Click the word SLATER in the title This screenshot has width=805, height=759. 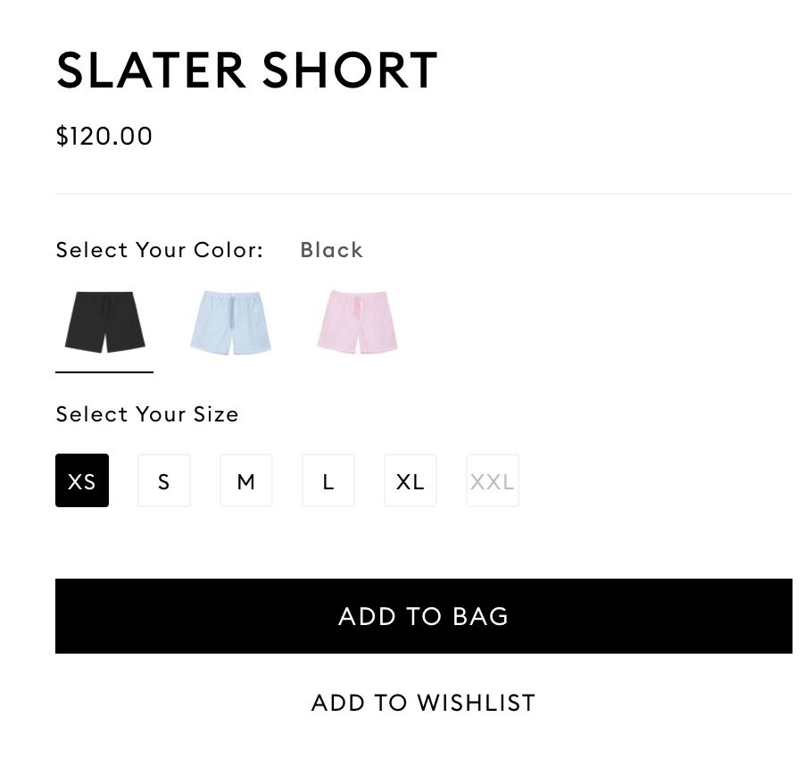tap(151, 70)
